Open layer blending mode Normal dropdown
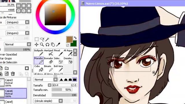Viewport: 185px width, 104px height. coord(17,44)
